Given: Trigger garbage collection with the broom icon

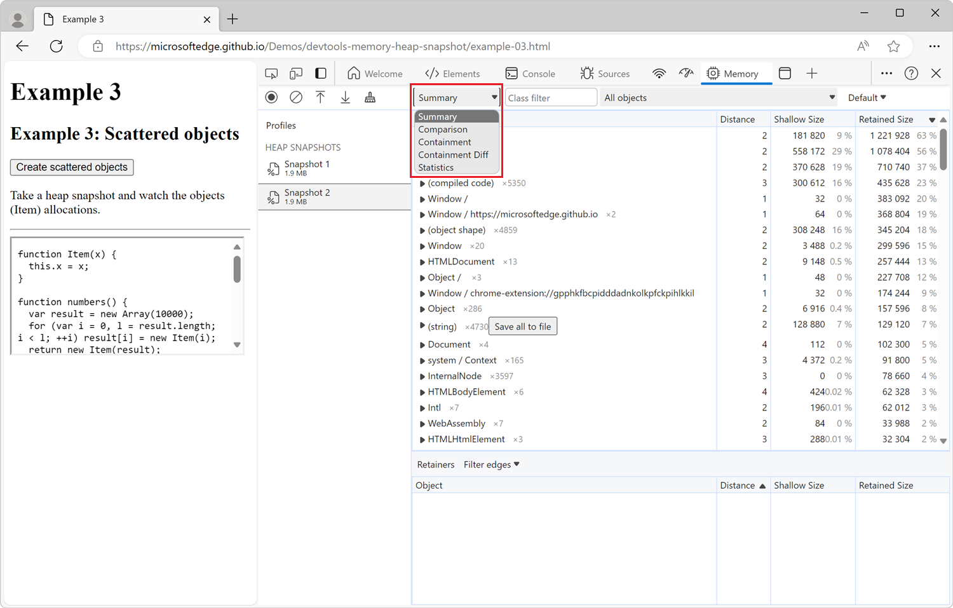Looking at the screenshot, I should 370,97.
